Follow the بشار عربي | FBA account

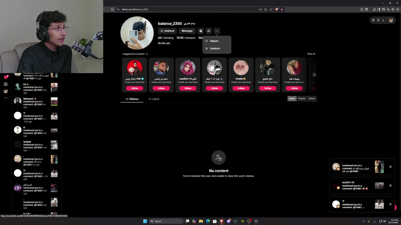pos(134,88)
